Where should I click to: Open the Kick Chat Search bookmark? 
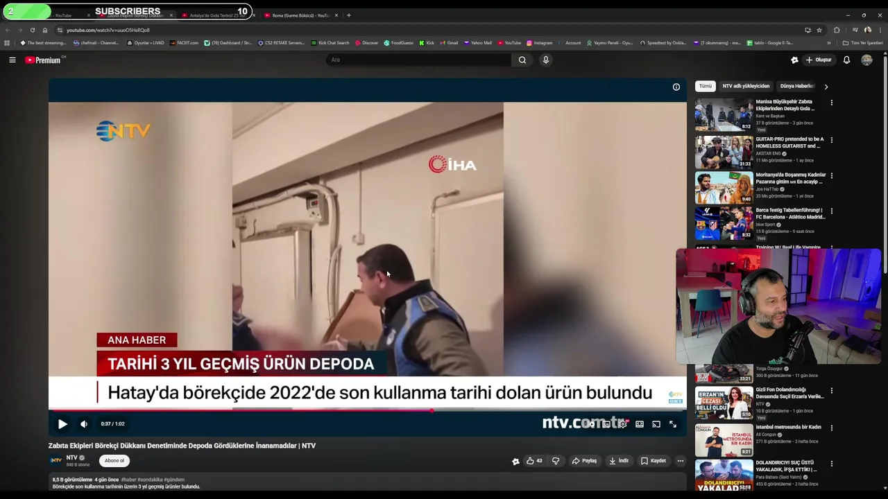(330, 43)
